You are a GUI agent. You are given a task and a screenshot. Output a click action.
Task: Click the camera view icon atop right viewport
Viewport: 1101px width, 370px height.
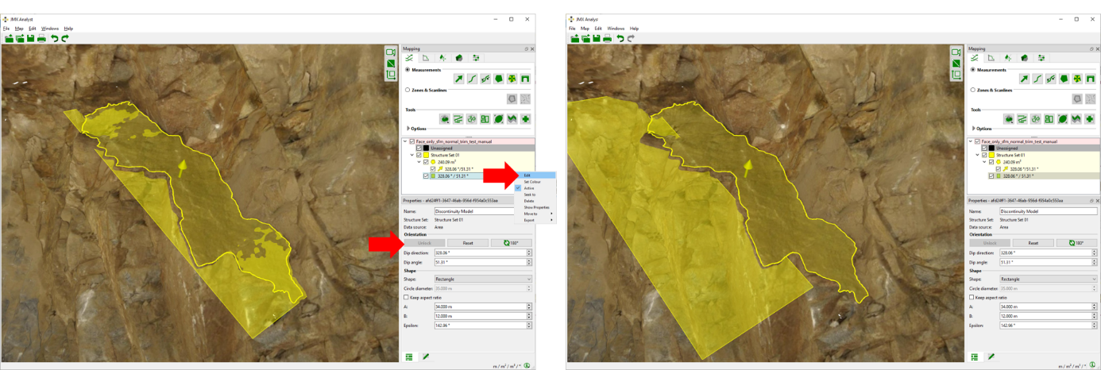click(x=956, y=52)
